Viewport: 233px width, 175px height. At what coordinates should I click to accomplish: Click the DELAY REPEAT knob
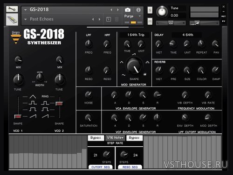click(201, 44)
